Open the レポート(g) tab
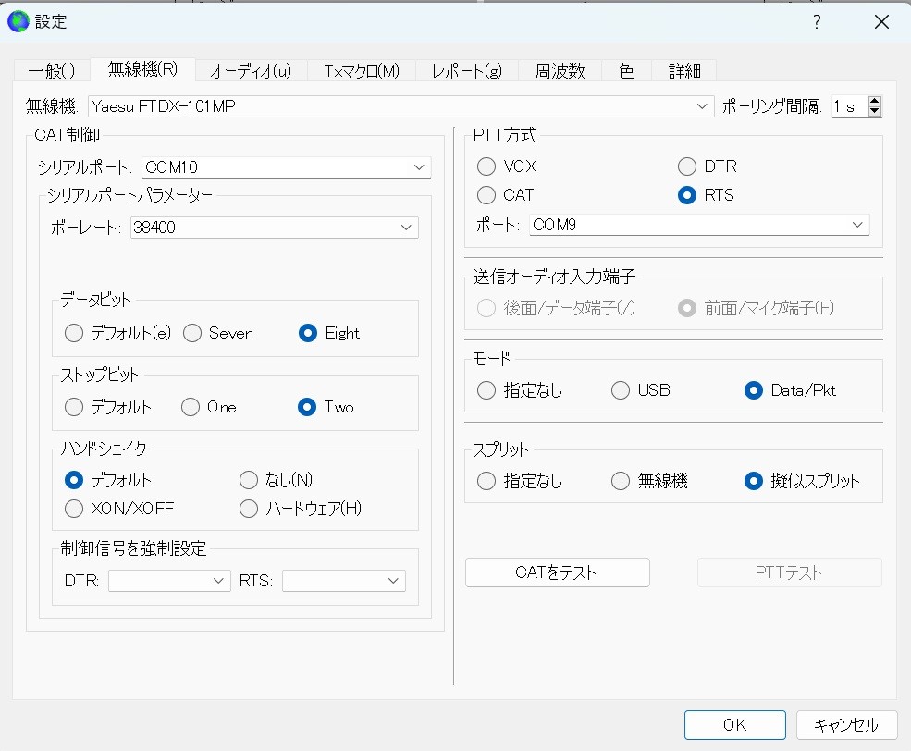The width and height of the screenshot is (911, 751). pyautogui.click(x=466, y=71)
